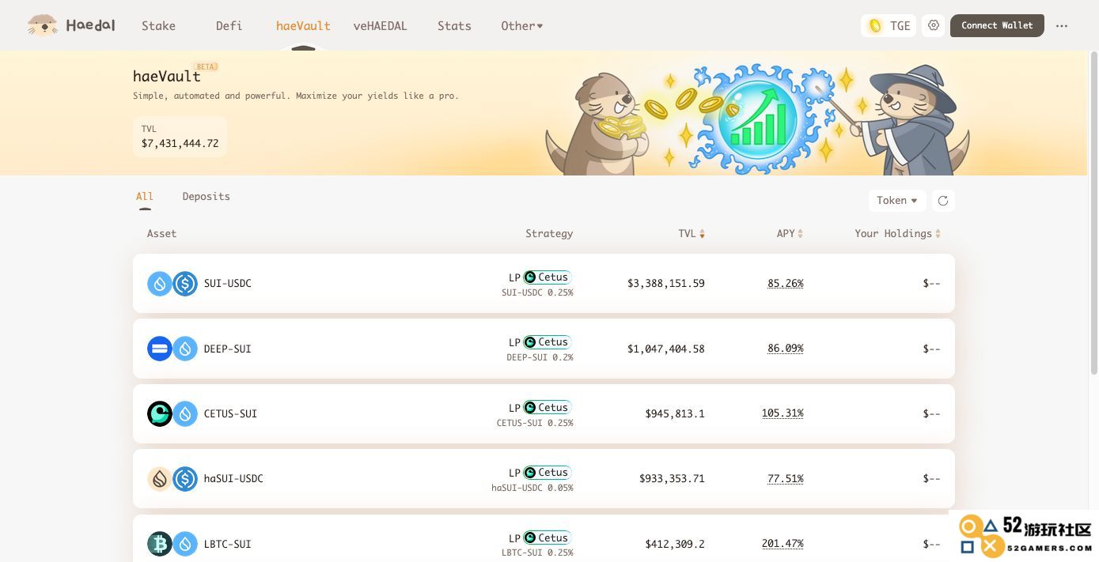Sort vaults by APY arrows
Viewport: 1099px width, 562px height.
tap(800, 234)
